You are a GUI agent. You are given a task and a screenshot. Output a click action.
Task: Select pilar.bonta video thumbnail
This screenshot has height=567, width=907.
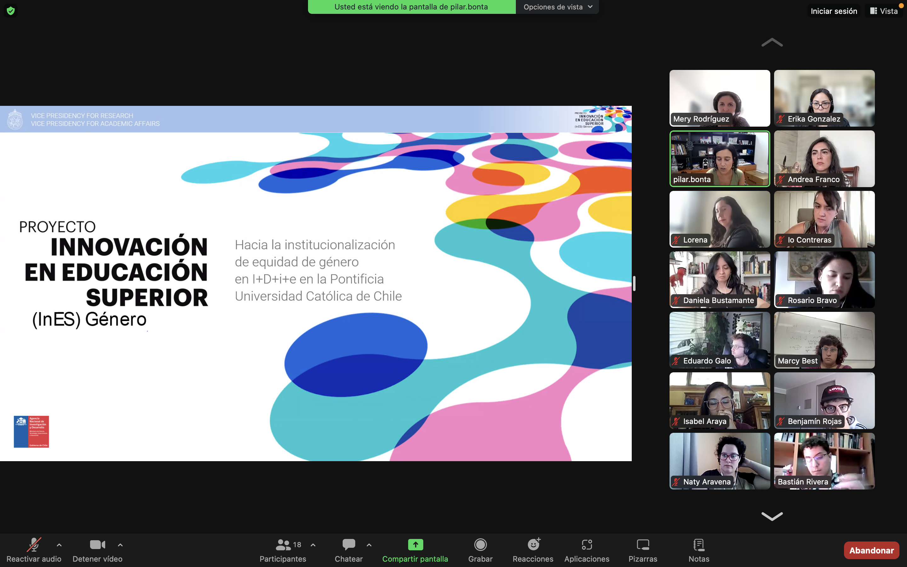720,158
